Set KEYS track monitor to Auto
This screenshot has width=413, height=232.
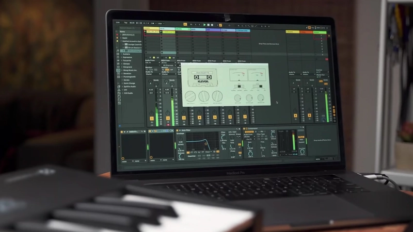coord(167,70)
